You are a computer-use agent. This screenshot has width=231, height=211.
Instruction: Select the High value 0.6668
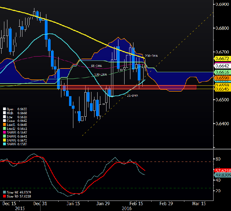coord(22,113)
